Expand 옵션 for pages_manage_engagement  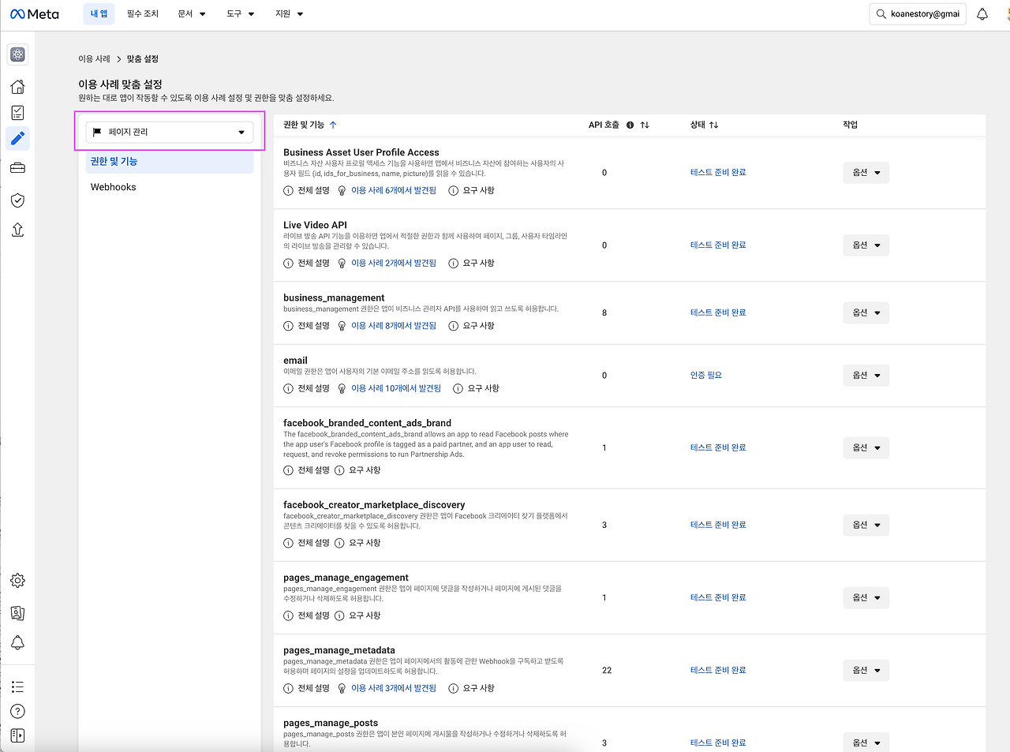(x=866, y=597)
